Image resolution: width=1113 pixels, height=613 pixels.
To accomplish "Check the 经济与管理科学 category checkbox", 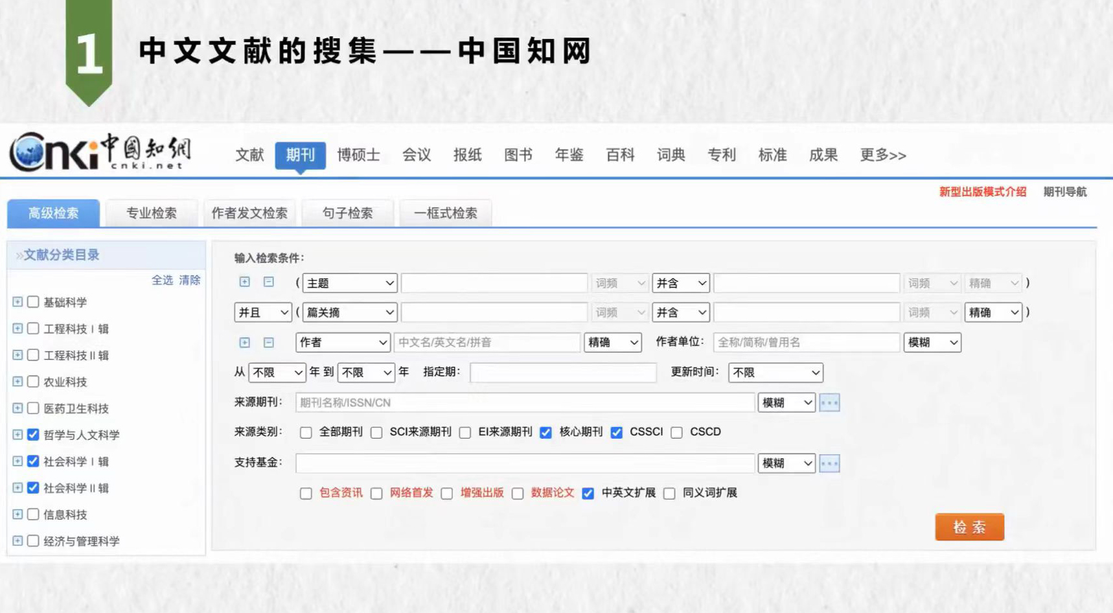I will click(33, 541).
